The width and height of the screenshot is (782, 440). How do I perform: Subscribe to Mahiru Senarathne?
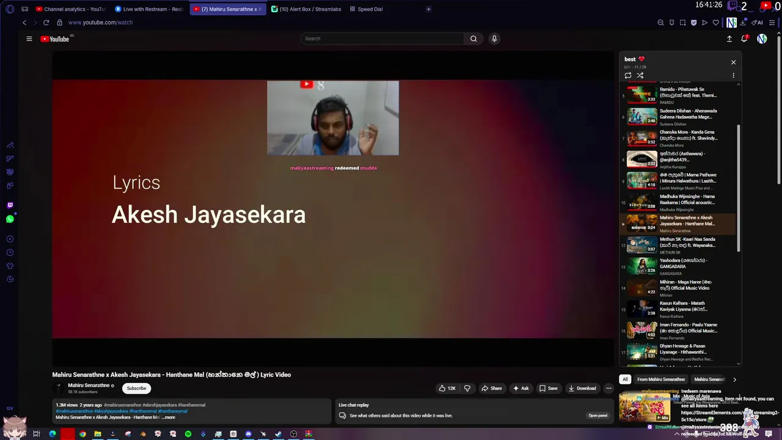[136, 388]
